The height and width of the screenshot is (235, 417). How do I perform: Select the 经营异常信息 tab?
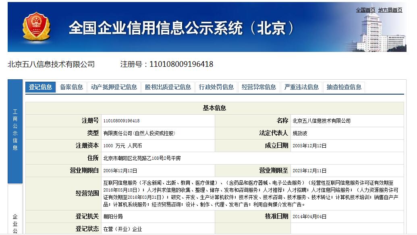259,87
